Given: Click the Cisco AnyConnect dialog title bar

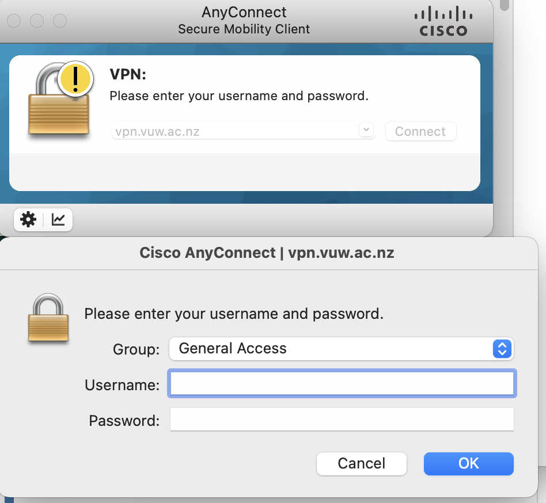Looking at the screenshot, I should coord(267,253).
